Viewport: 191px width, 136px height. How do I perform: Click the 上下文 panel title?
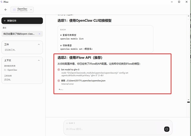(x=8, y=61)
